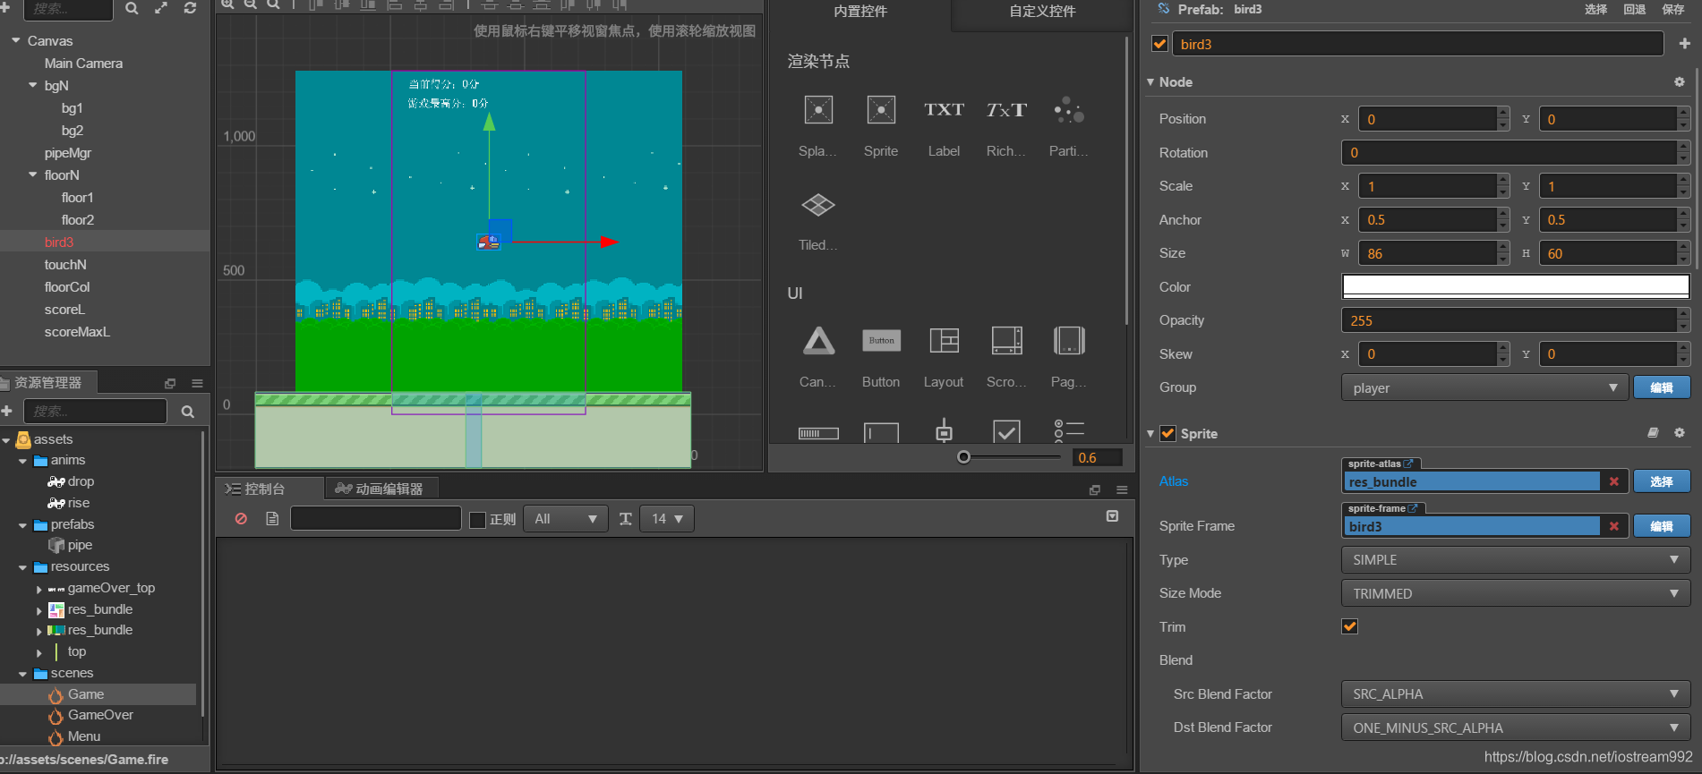
Task: Open the Group player dropdown
Action: click(1484, 387)
